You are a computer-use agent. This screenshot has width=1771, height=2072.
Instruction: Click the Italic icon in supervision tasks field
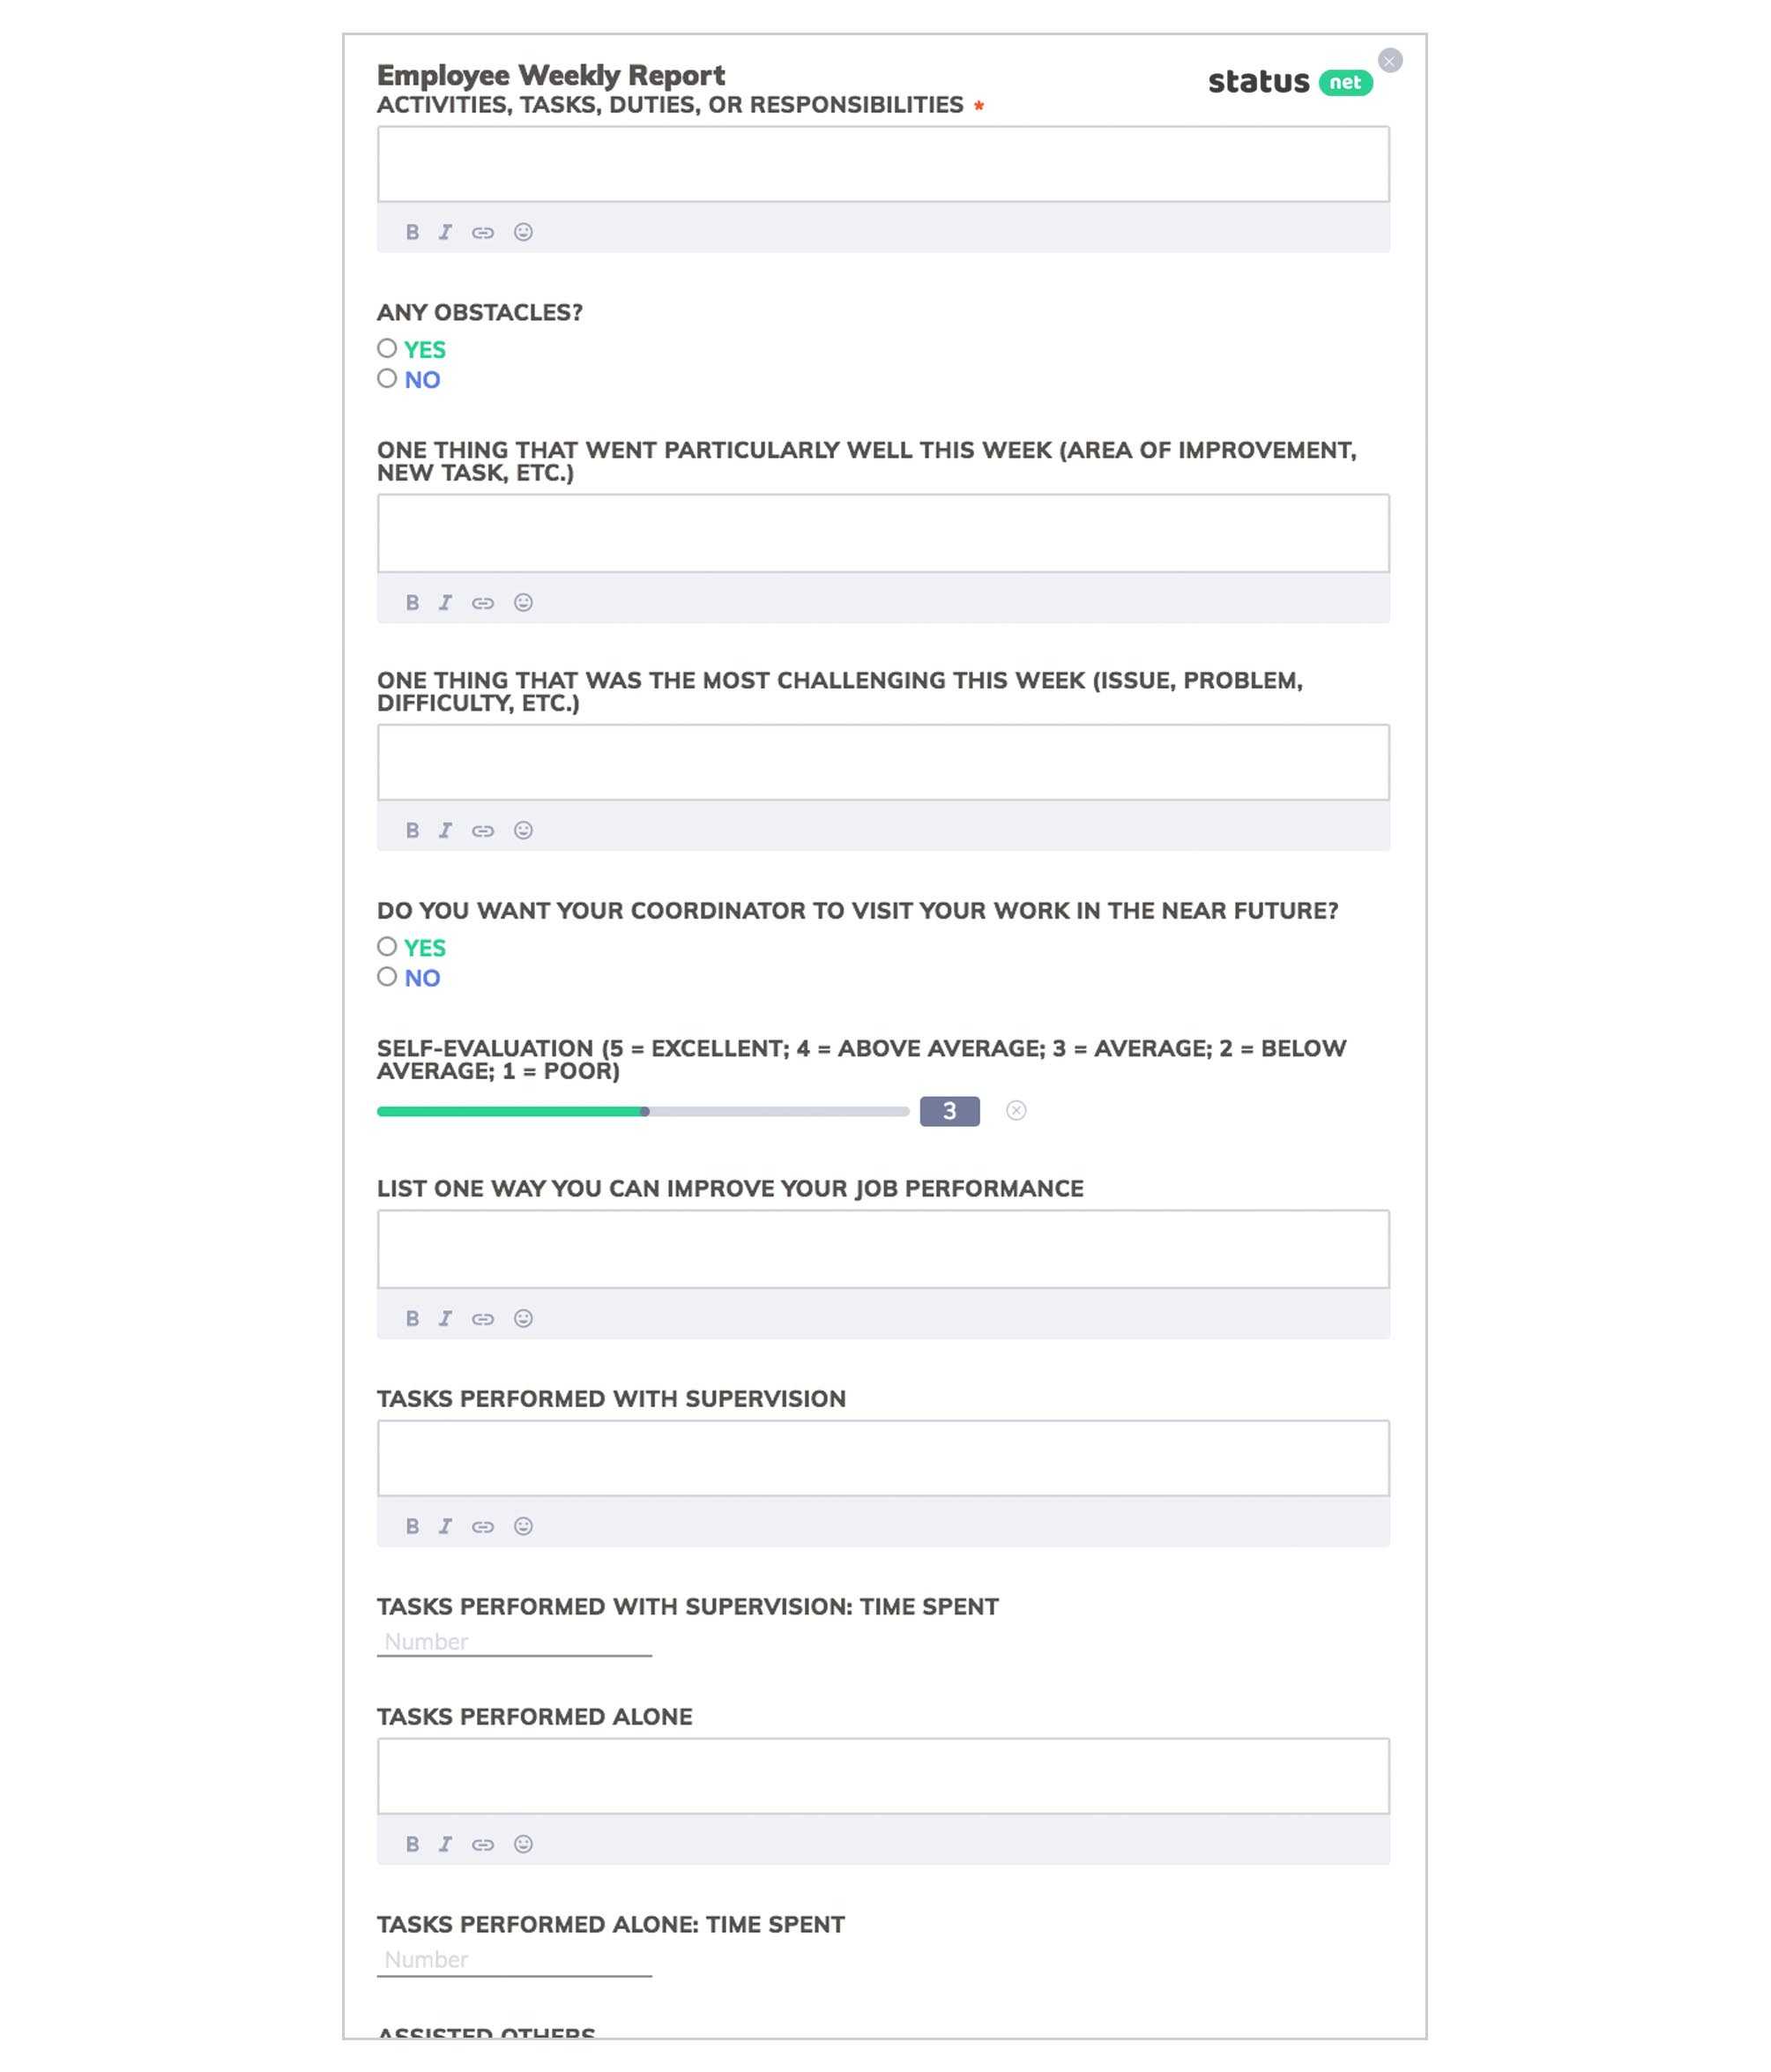[x=446, y=1525]
